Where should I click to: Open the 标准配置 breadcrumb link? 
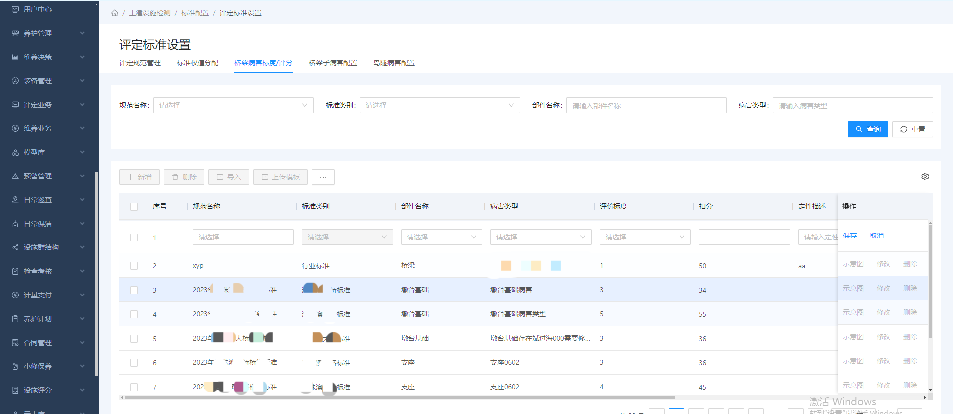195,13
